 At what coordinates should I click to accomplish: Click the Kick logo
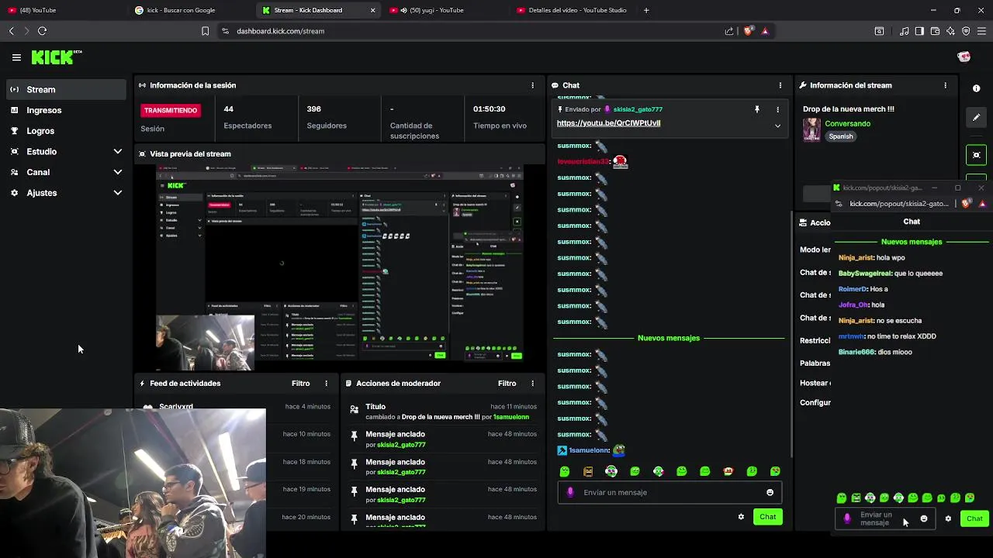point(56,57)
